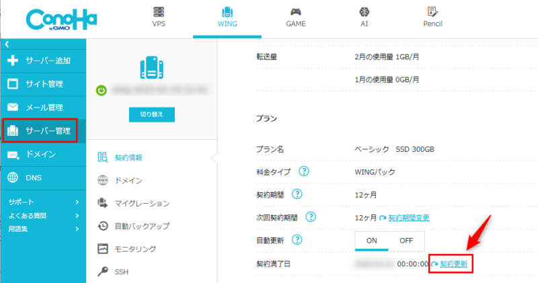Open サイト管理 in sidebar

43,84
